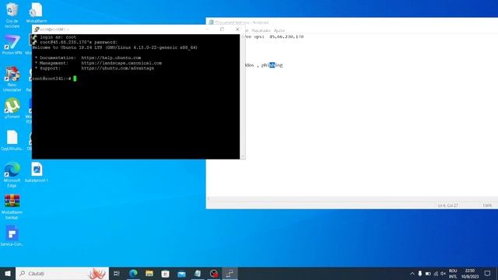Open the Revo Uninstaller desktop shortcut
Image resolution: width=498 pixels, height=280 pixels.
pyautogui.click(x=12, y=79)
